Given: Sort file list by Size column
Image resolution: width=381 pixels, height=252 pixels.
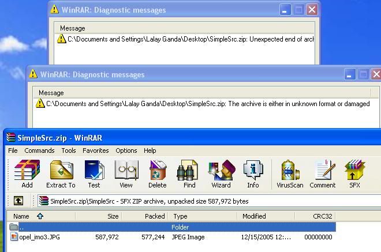Looking at the screenshot, I should point(99,216).
